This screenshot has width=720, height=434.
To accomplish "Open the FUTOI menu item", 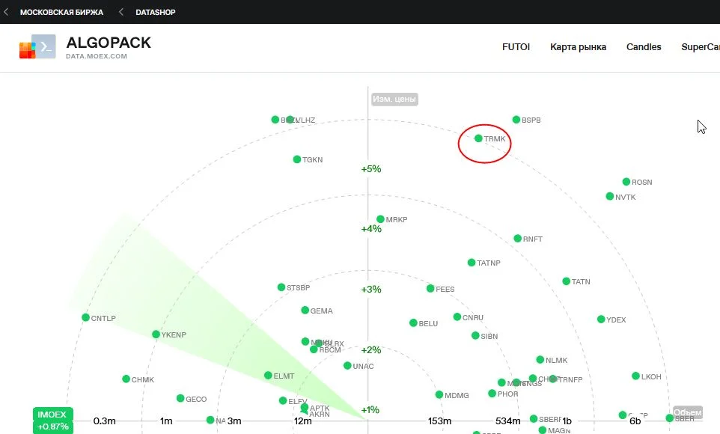I will (516, 47).
